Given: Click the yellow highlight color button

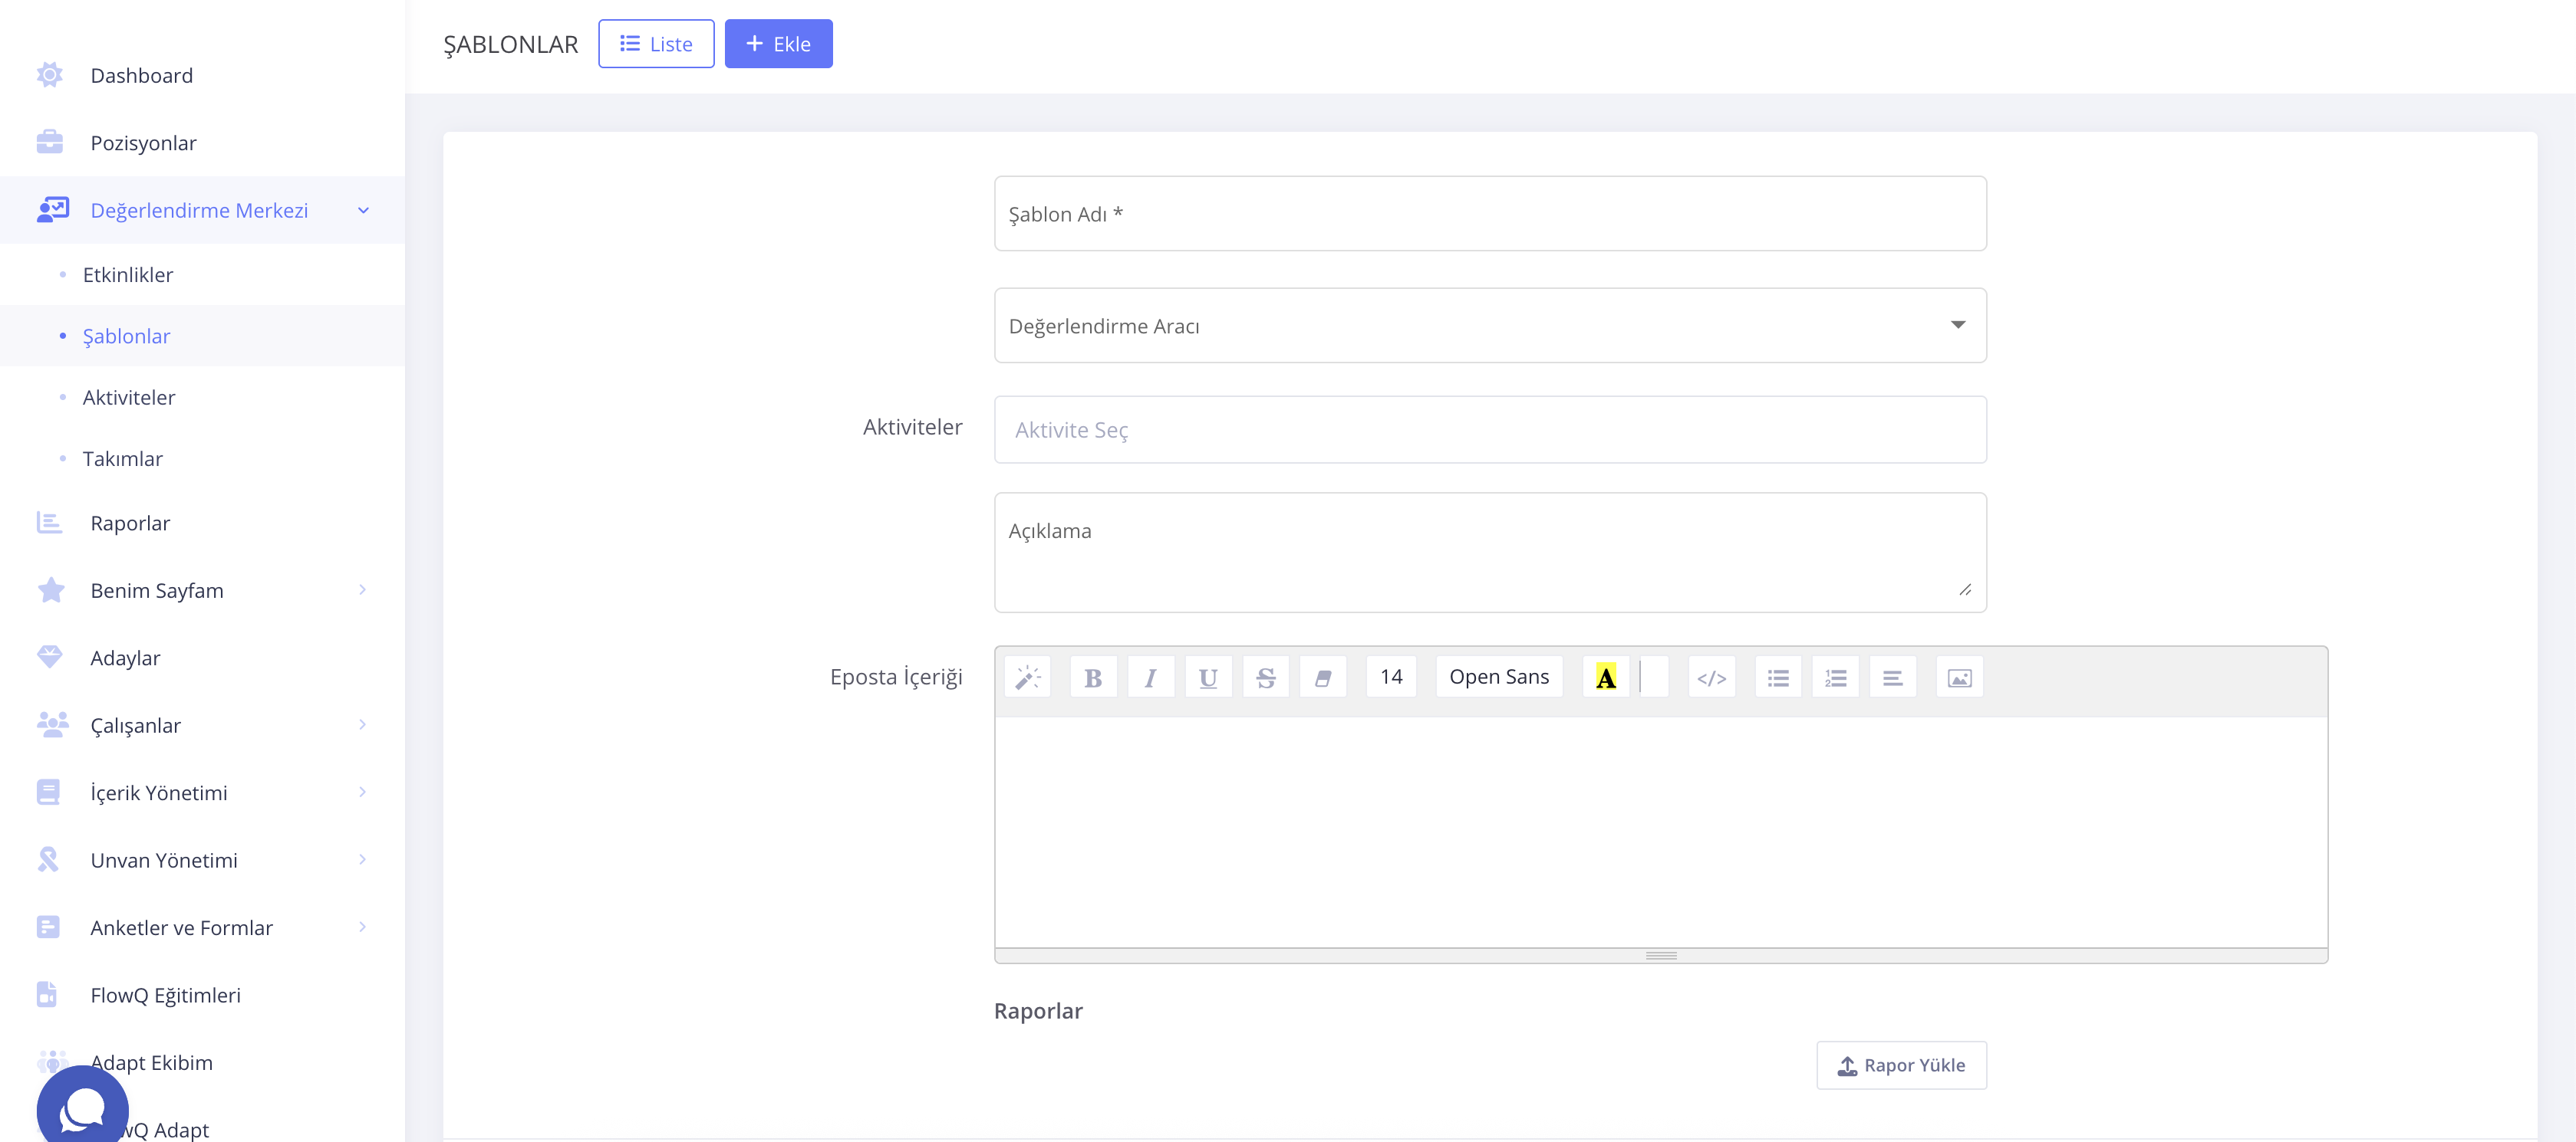Looking at the screenshot, I should click(1605, 678).
